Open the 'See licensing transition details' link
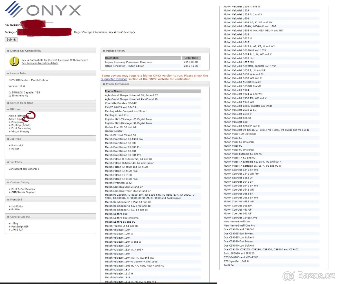Viewport: 338px width, 284px height. [x=40, y=63]
